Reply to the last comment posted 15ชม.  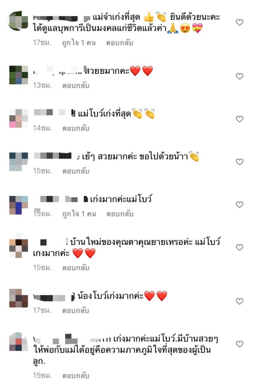(76, 376)
